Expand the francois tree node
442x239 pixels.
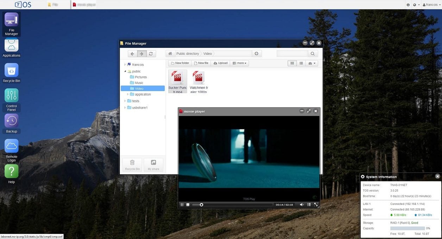tap(125, 65)
